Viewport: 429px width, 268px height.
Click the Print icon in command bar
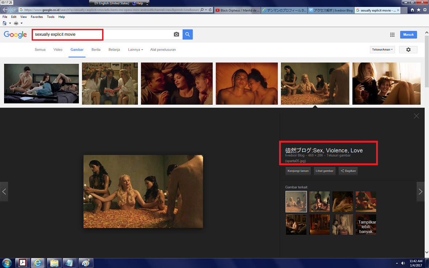(16, 23)
